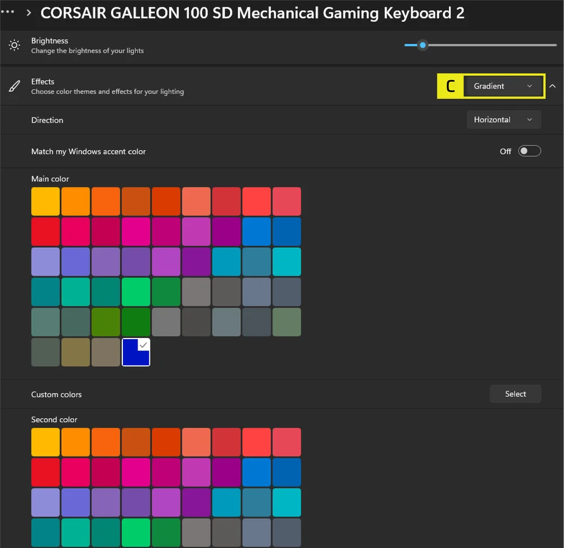Open the Horizontal direction dropdown
Viewport: 564px width, 548px height.
pyautogui.click(x=503, y=120)
